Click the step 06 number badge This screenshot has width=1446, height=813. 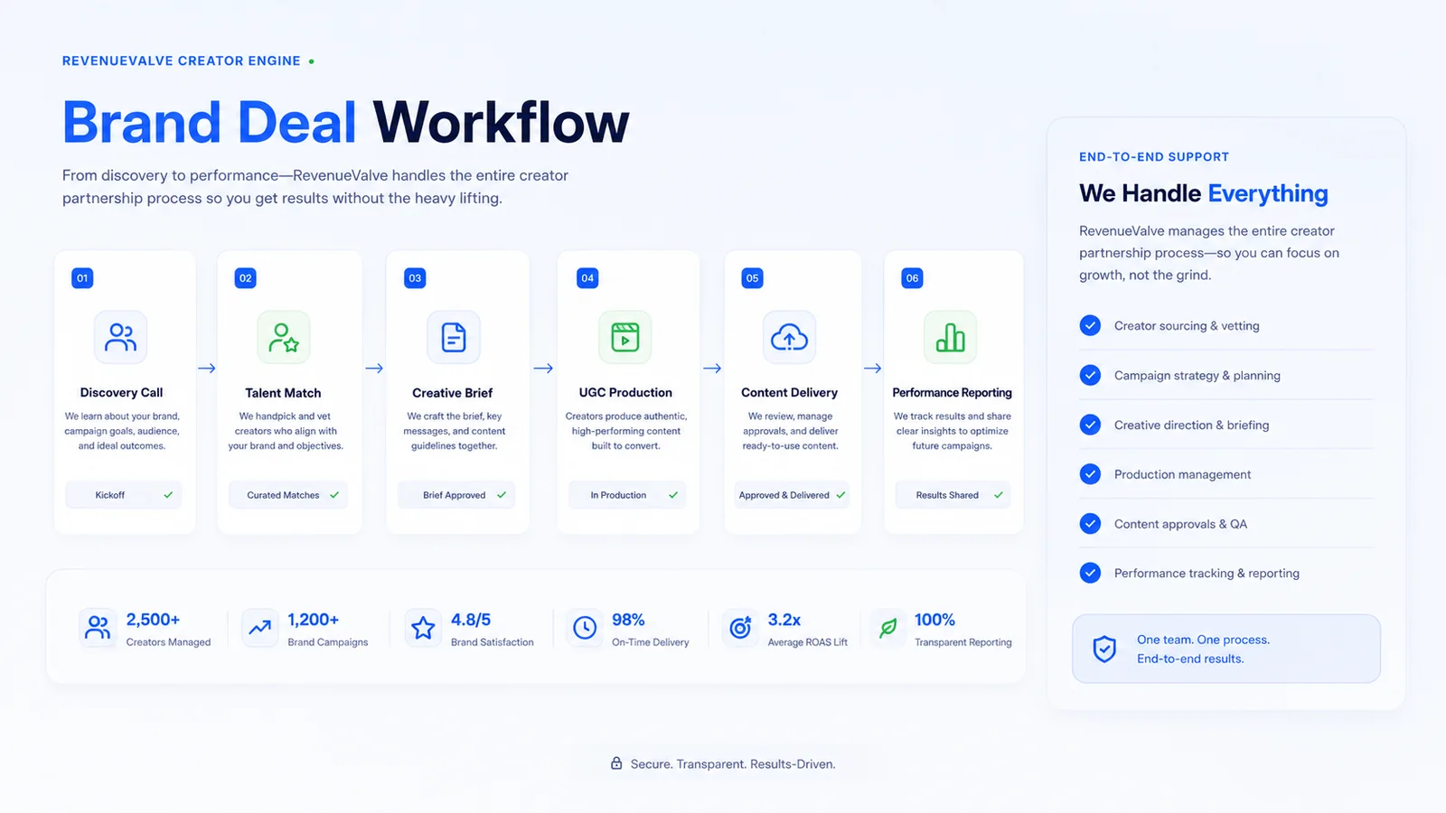click(912, 278)
